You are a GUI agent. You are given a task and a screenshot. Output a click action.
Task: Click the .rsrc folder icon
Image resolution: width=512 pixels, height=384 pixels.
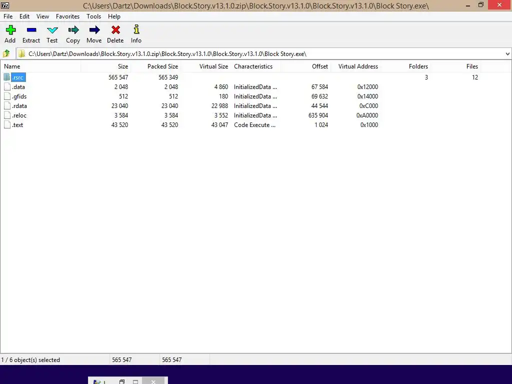point(7,77)
